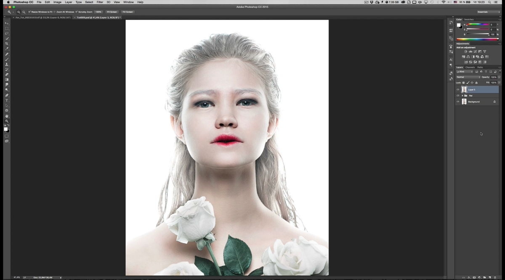The image size is (505, 280).
Task: Select the Gradient tool
Action: (7, 79)
